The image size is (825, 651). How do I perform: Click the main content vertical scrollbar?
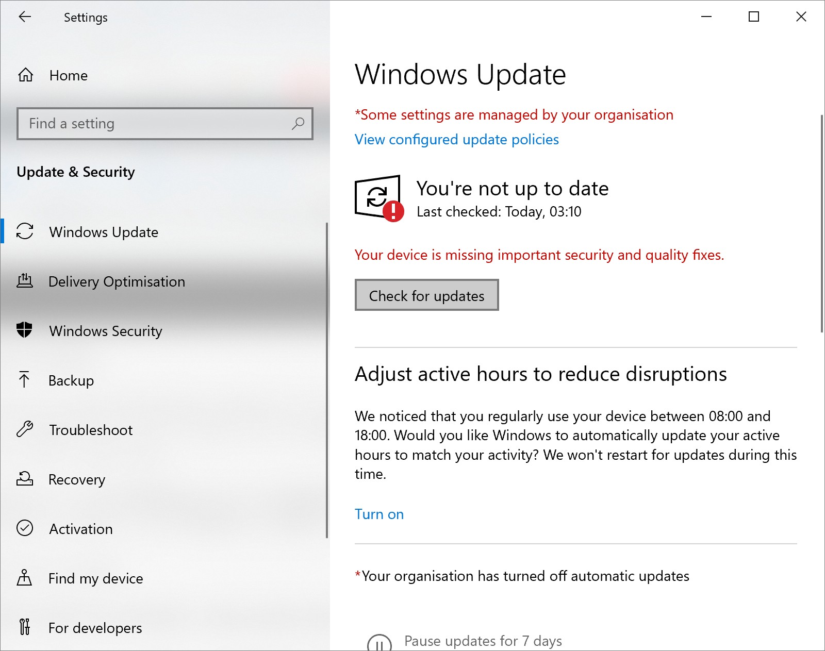[x=822, y=224]
